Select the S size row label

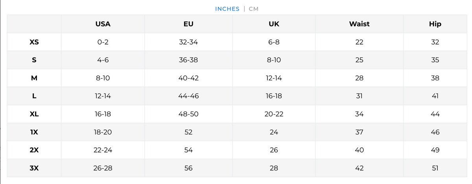pos(34,60)
